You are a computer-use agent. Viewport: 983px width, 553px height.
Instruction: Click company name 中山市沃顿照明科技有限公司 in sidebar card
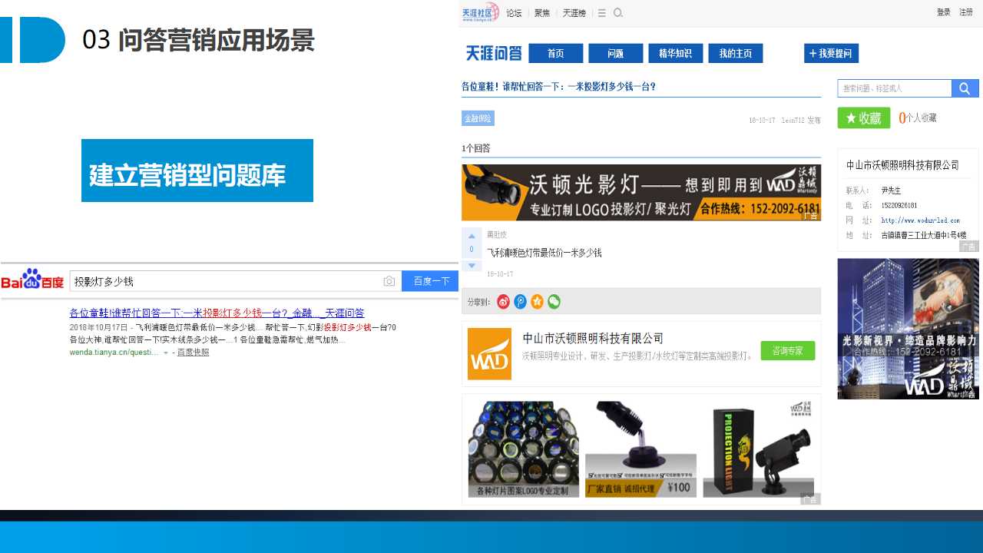click(x=902, y=165)
